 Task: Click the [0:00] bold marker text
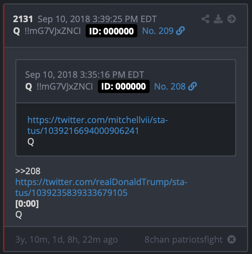[x=27, y=204]
